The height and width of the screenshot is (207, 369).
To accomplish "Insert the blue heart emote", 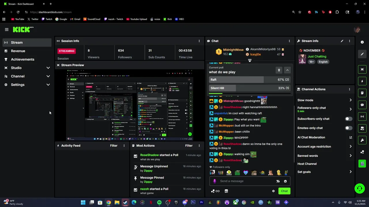I will coord(246,173).
